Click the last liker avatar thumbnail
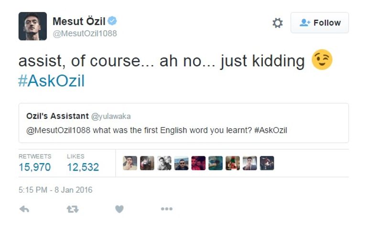 pos(267,163)
